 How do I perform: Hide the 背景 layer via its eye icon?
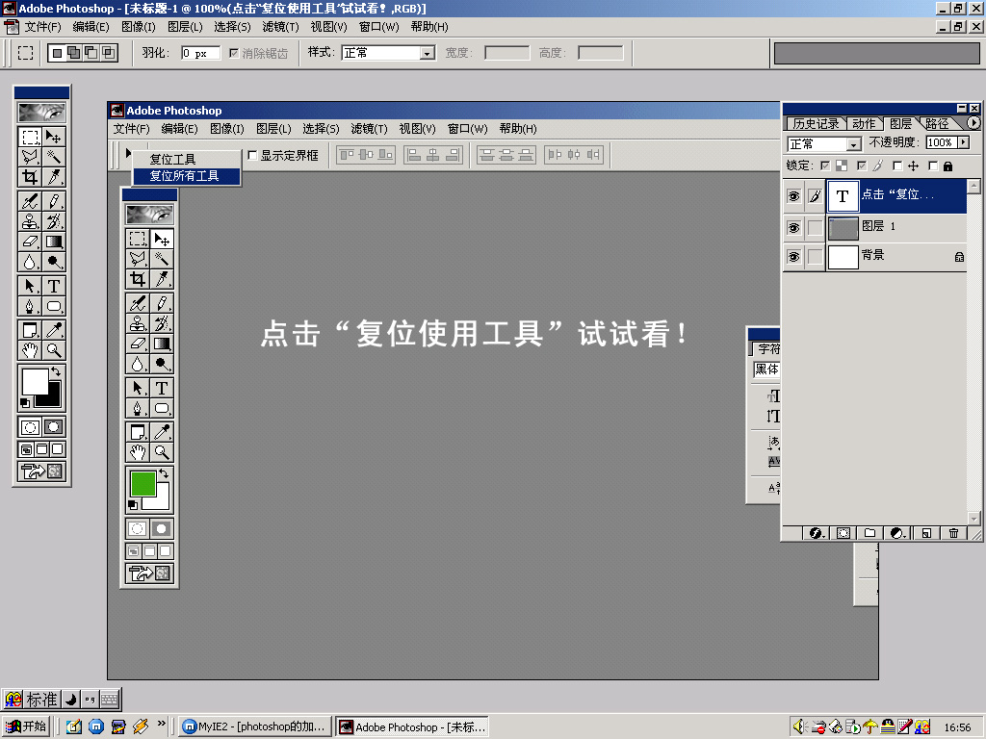click(x=793, y=256)
